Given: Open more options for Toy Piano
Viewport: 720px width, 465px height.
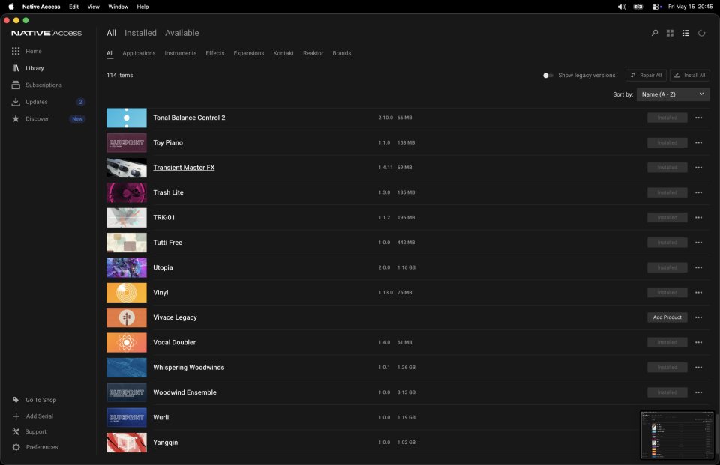Looking at the screenshot, I should (698, 142).
